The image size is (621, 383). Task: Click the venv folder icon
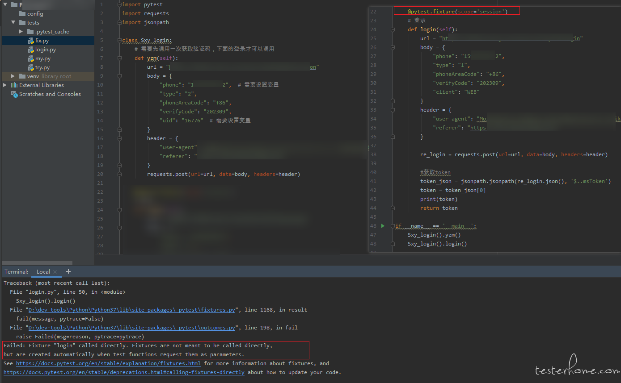[x=22, y=76]
